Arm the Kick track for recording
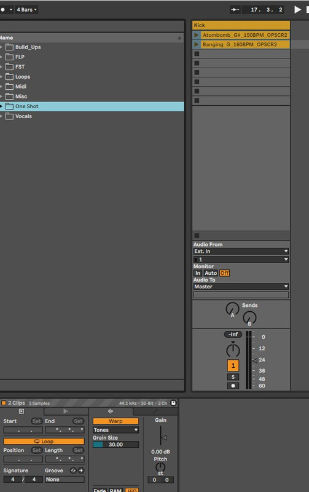This screenshot has height=492, width=309. click(233, 386)
